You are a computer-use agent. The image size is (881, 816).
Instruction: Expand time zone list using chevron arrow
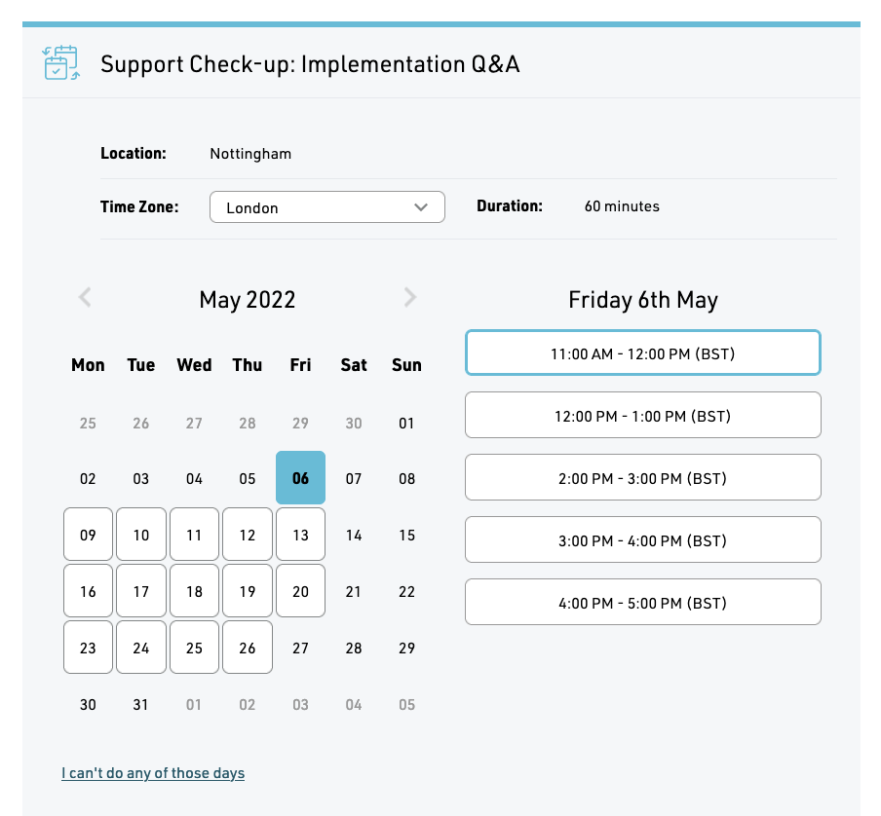point(421,207)
